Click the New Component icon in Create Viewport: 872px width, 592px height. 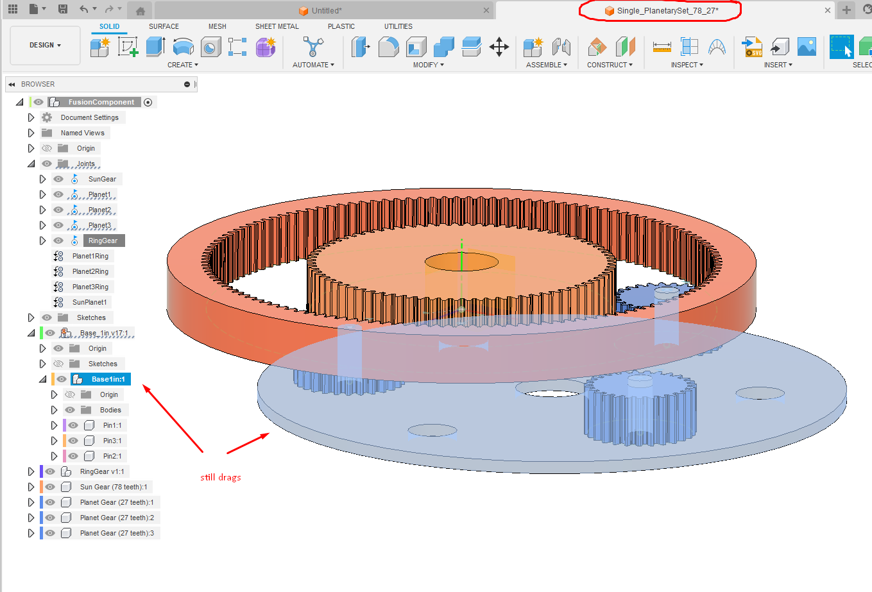coord(100,47)
